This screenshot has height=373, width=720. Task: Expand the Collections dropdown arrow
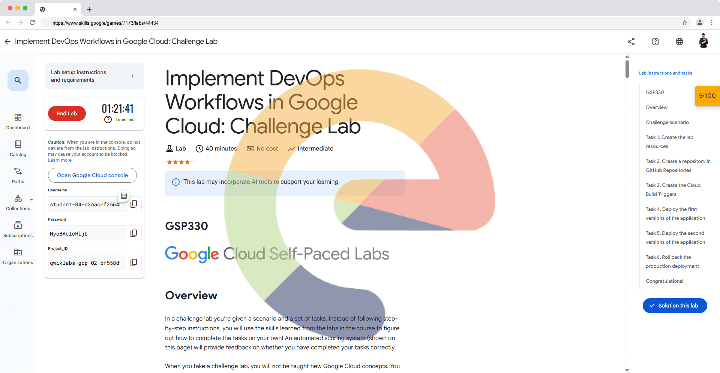pyautogui.click(x=31, y=200)
